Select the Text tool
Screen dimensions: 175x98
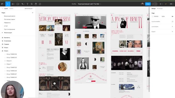pos(27,4)
